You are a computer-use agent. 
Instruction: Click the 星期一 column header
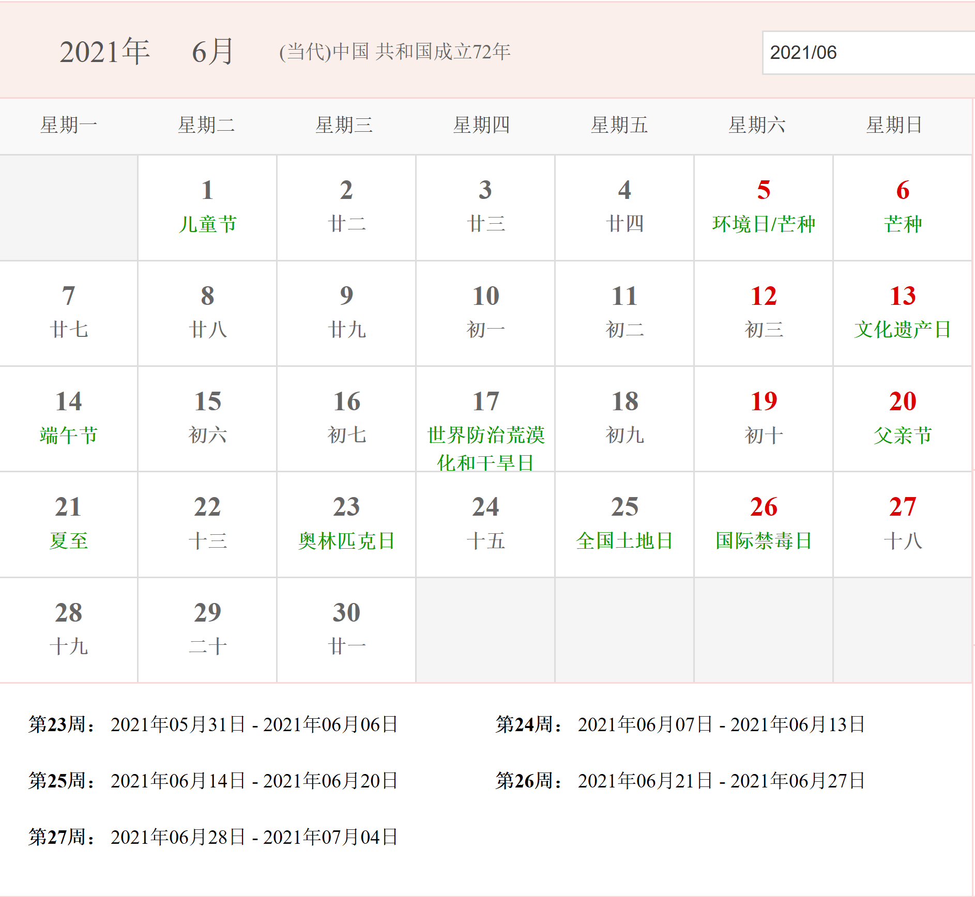coord(69,125)
